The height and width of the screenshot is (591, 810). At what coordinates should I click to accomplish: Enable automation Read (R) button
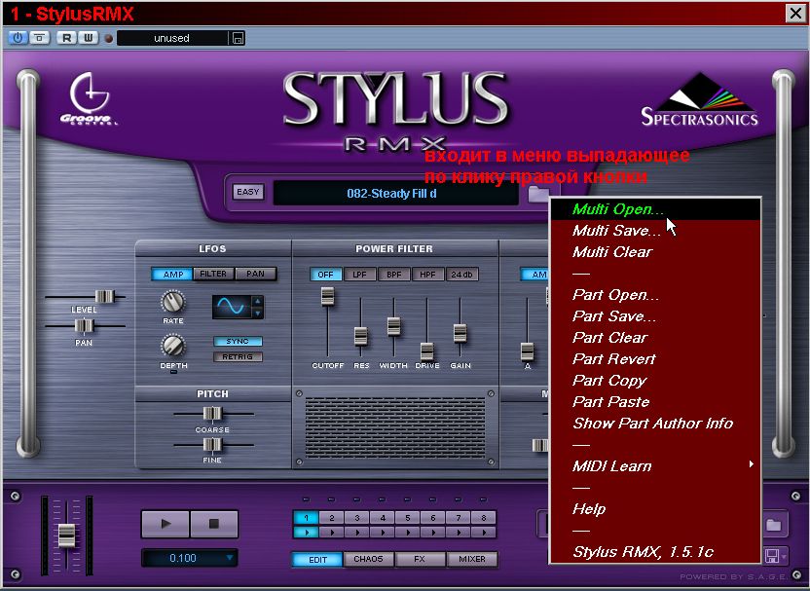tap(66, 38)
